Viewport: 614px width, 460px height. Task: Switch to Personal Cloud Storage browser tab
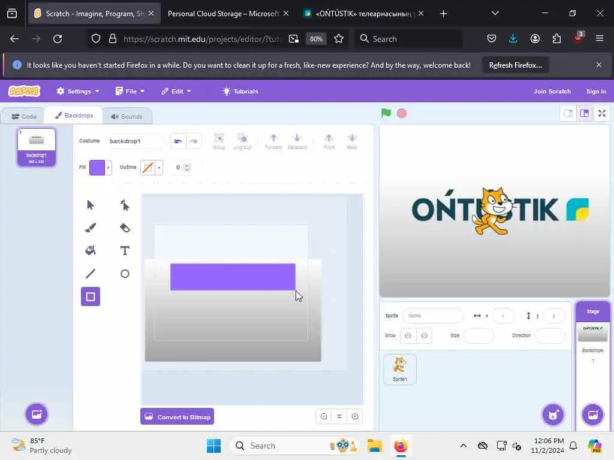click(x=227, y=13)
